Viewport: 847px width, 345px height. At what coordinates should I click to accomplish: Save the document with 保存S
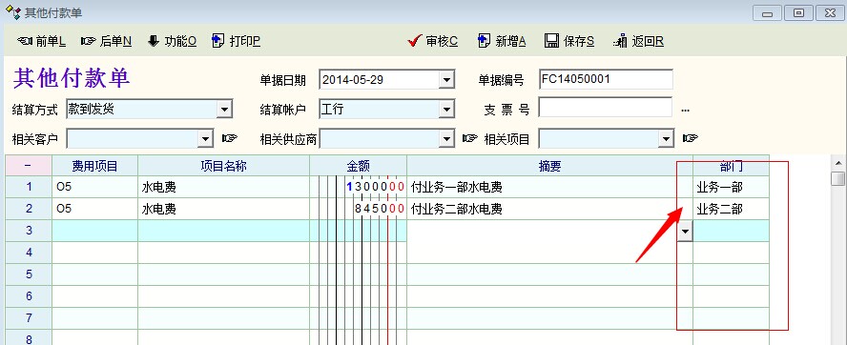(x=569, y=41)
